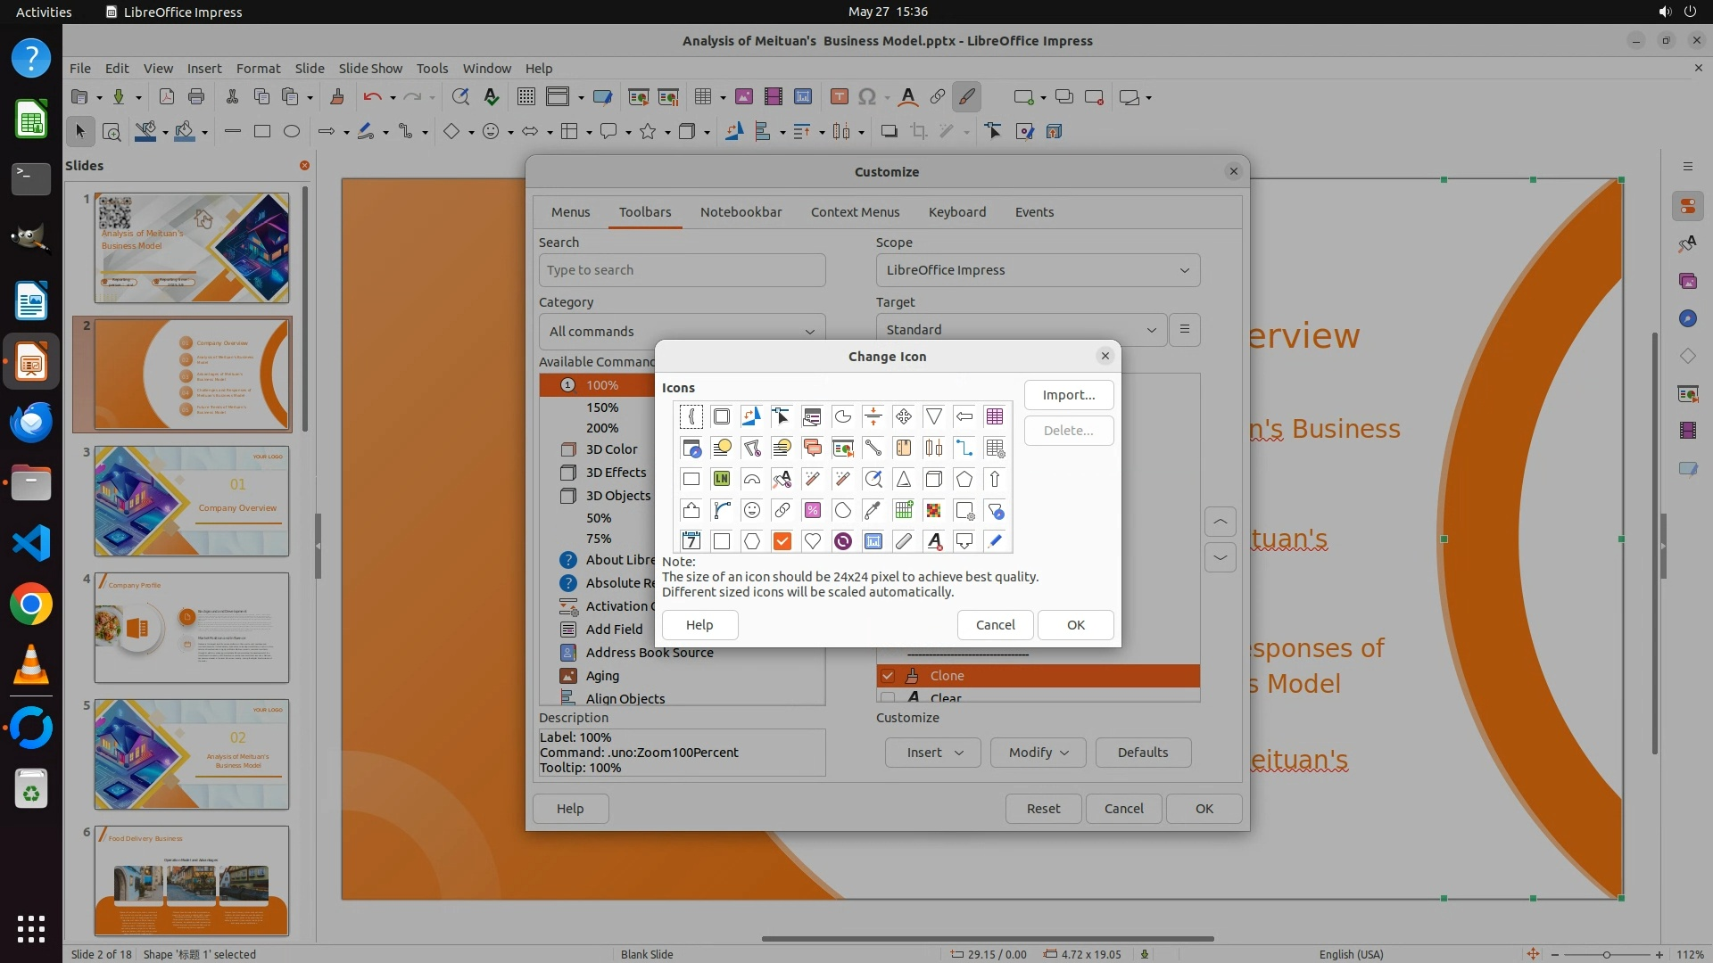Image resolution: width=1713 pixels, height=963 pixels.
Task: Click the command search field
Action: [x=682, y=270]
